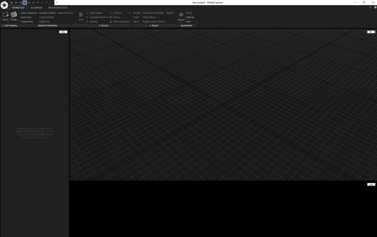Toggle the quad-view layout preset

pyautogui.click(x=34, y=3)
